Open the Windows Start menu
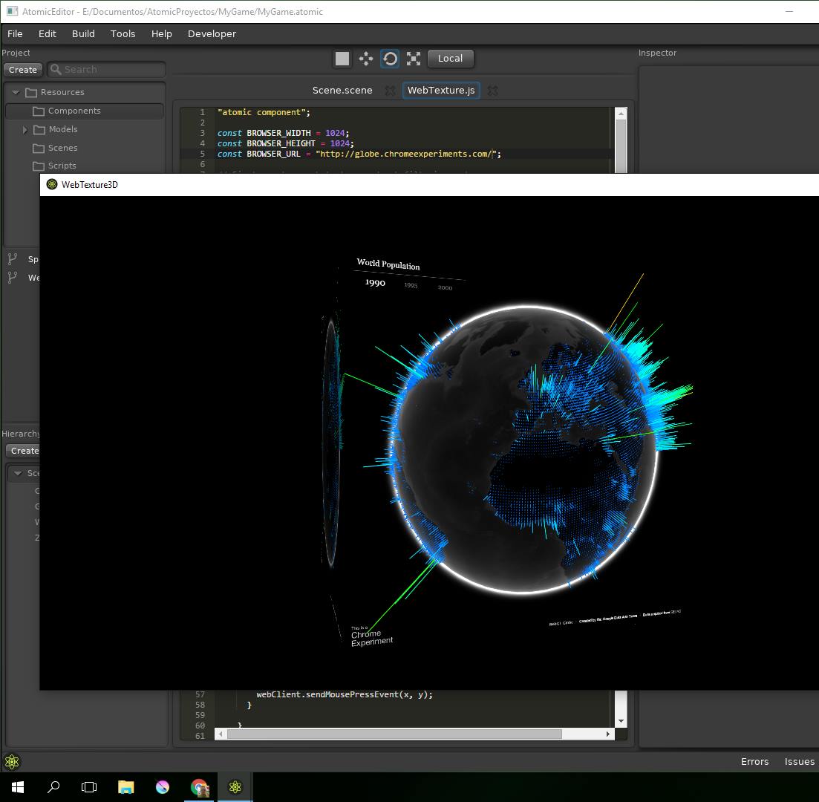The width and height of the screenshot is (819, 802). click(18, 787)
